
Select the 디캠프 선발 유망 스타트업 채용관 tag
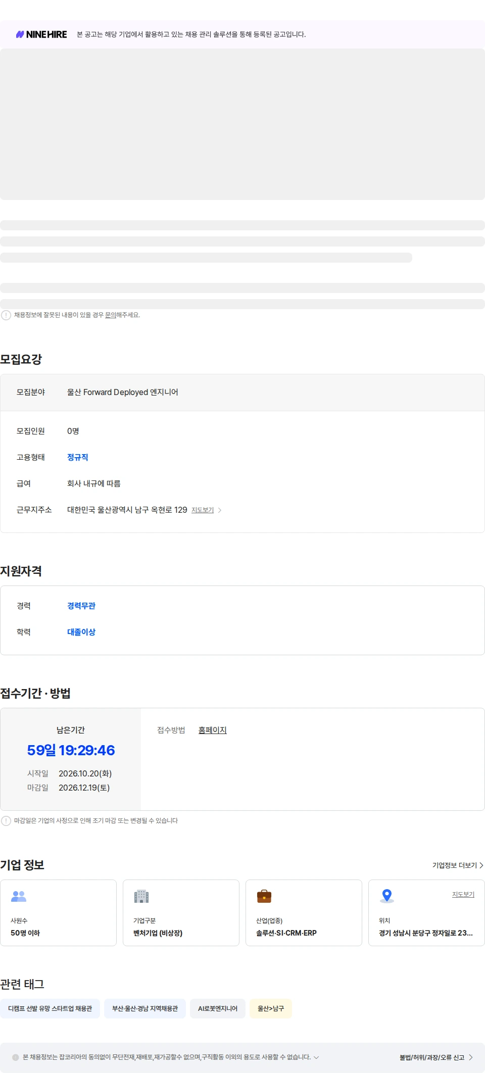50,1008
